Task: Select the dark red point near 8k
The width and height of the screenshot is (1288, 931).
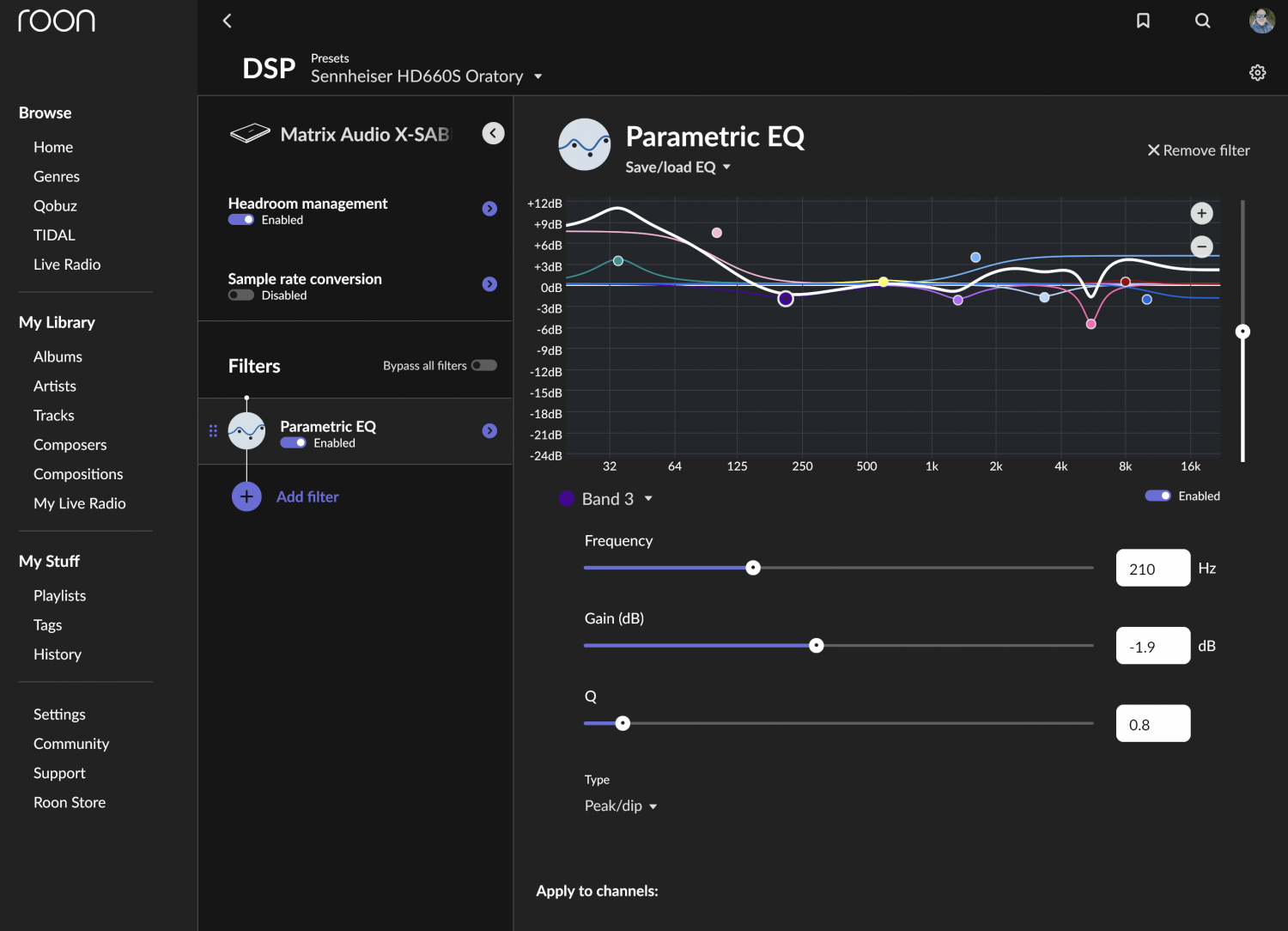Action: pos(1125,282)
